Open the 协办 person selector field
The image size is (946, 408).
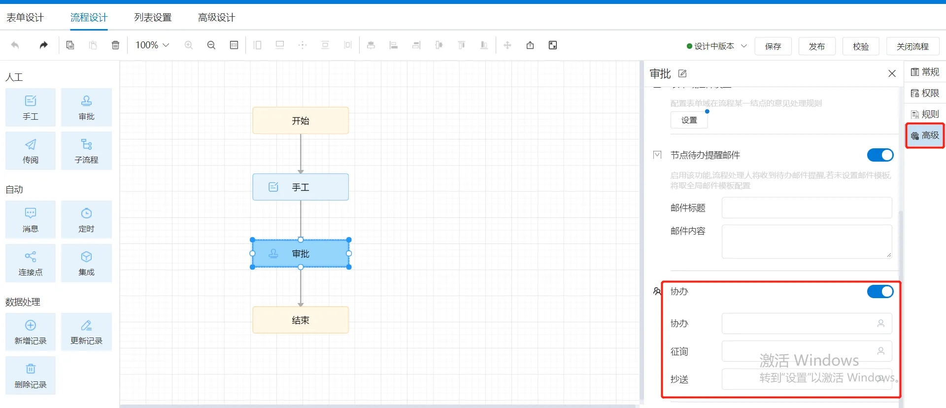pos(807,324)
